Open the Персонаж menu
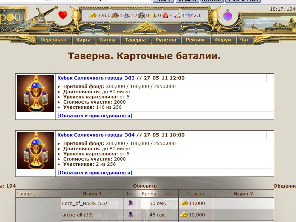Viewport: 296px width, 222px height. click(53, 40)
